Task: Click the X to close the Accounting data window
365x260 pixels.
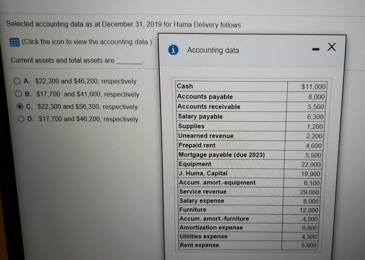Action: click(x=331, y=47)
